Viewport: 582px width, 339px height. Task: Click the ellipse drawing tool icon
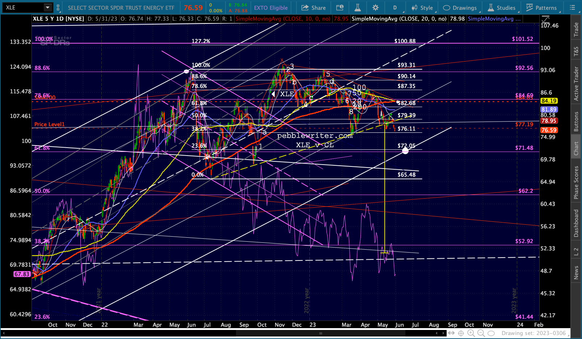(491, 333)
